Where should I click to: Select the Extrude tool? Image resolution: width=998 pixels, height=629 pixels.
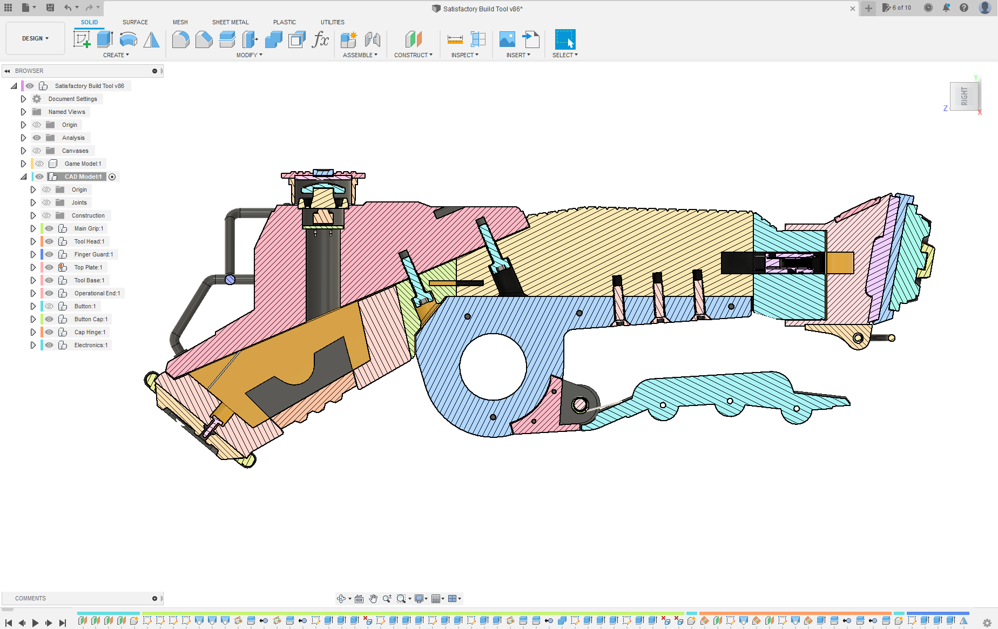tap(105, 39)
